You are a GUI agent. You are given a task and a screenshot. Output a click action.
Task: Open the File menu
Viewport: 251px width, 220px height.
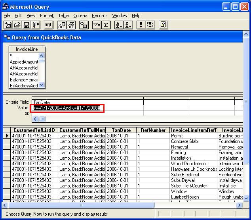coord(7,15)
